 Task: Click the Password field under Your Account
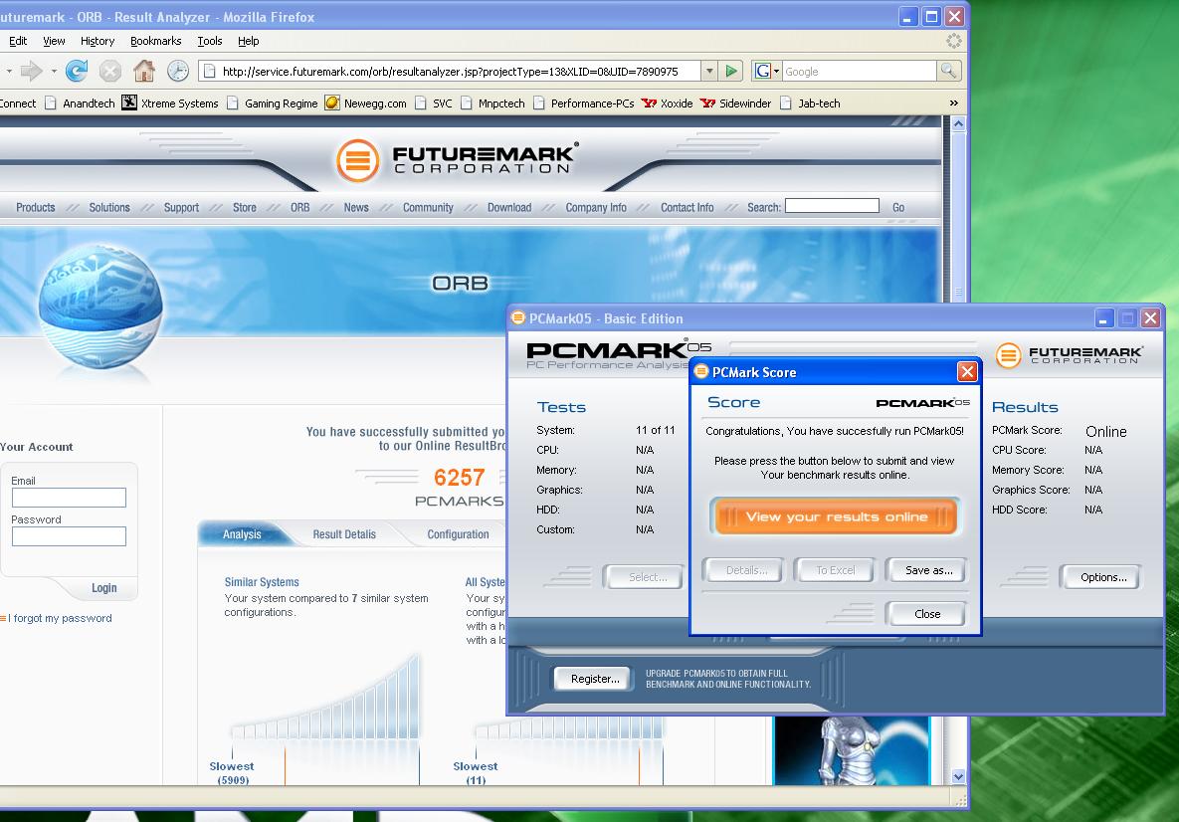70,536
